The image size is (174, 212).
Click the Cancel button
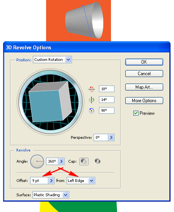pyautogui.click(x=144, y=74)
